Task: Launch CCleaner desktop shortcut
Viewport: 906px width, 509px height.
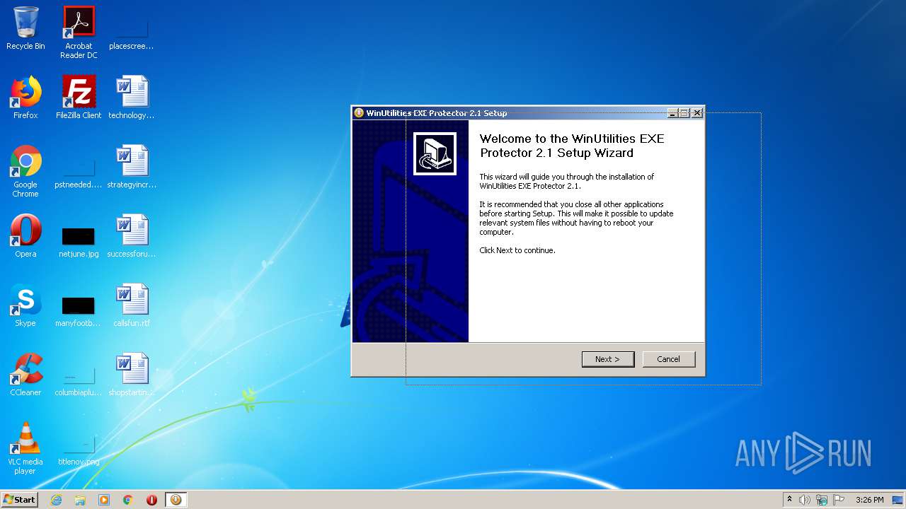Action: pyautogui.click(x=25, y=375)
